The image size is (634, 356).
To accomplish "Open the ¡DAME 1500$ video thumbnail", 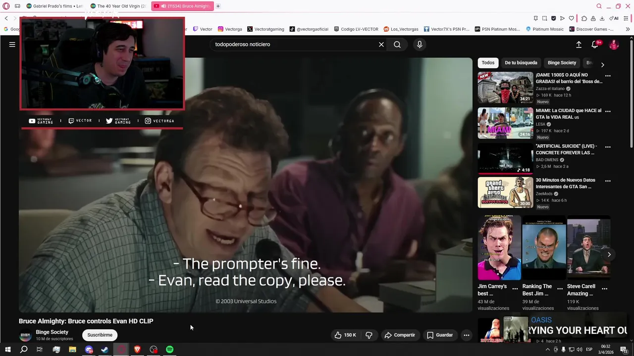I will coord(505,88).
